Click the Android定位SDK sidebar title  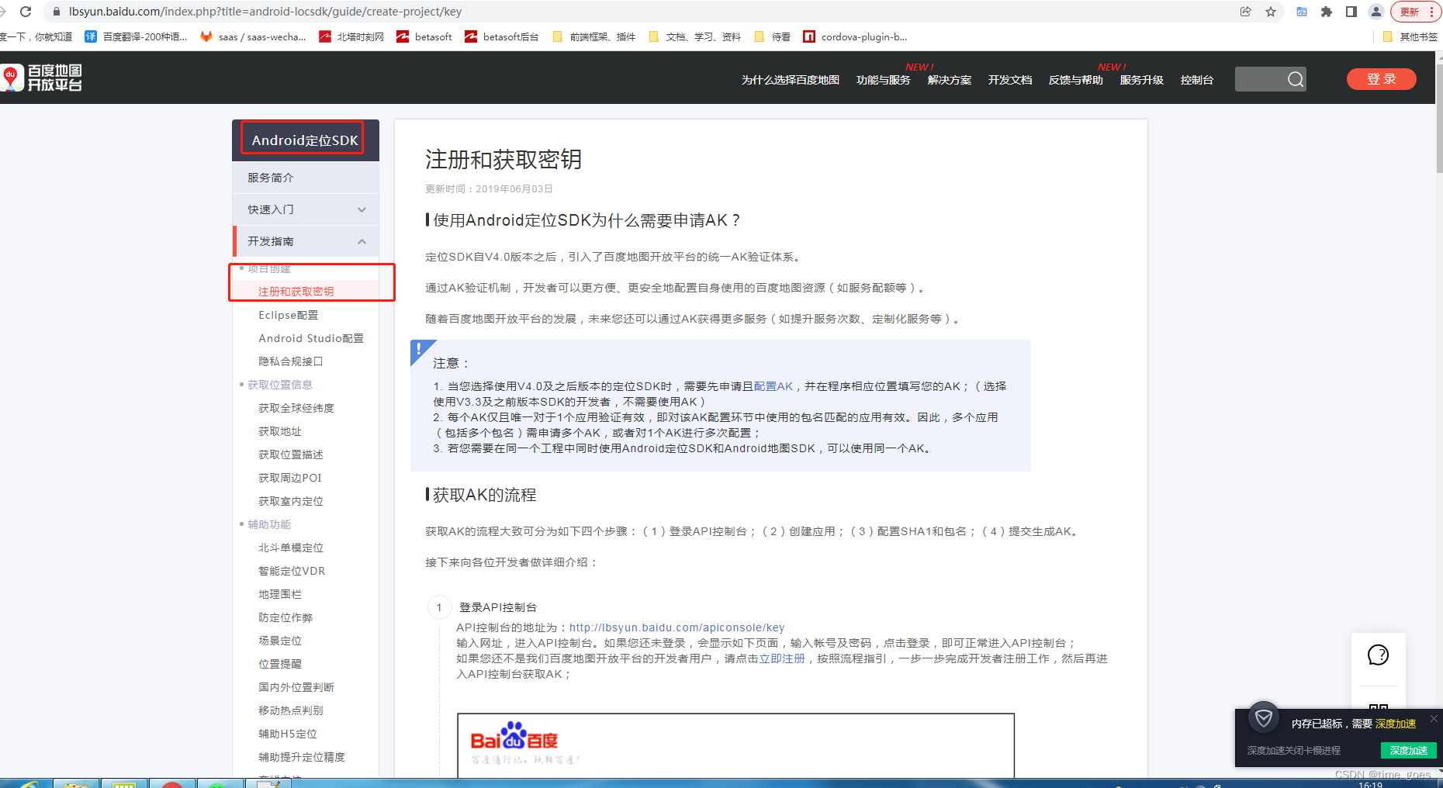point(305,140)
